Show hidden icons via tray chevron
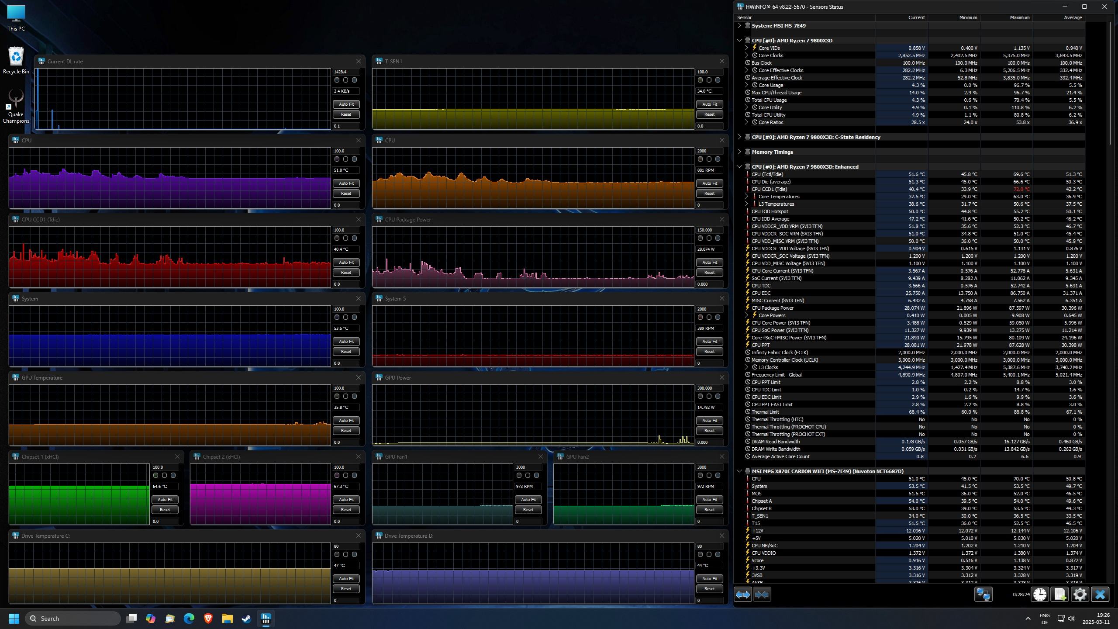Viewport: 1118px width, 629px height. pos(1028,619)
